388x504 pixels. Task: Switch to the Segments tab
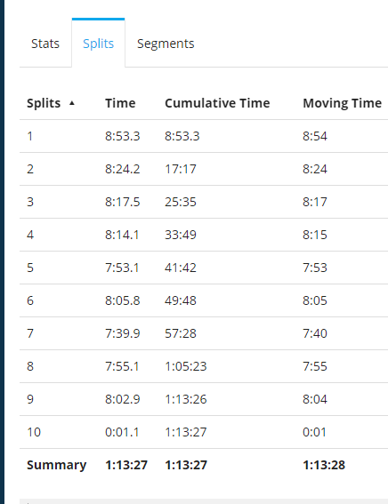click(166, 44)
